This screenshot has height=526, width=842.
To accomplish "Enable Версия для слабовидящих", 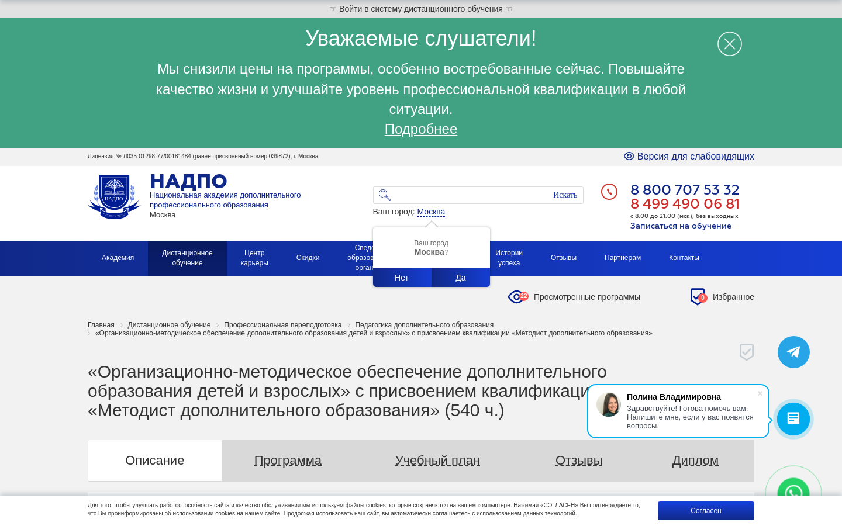I will point(689,157).
